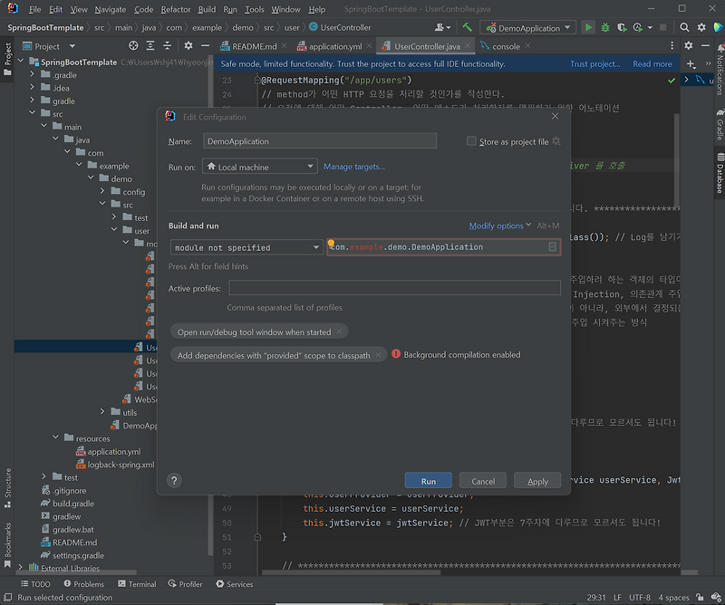Open the IDE Settings gear icon

point(700,28)
